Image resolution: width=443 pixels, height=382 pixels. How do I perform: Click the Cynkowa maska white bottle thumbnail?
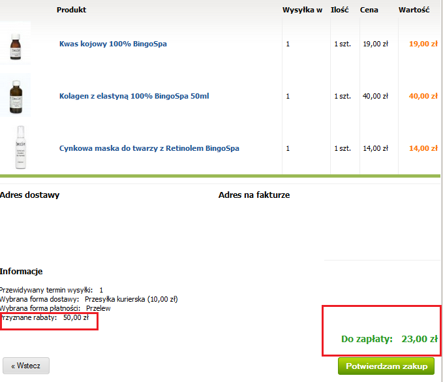pos(20,148)
